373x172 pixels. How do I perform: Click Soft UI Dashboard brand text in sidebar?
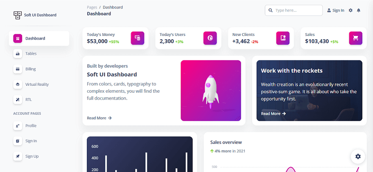pos(40,15)
